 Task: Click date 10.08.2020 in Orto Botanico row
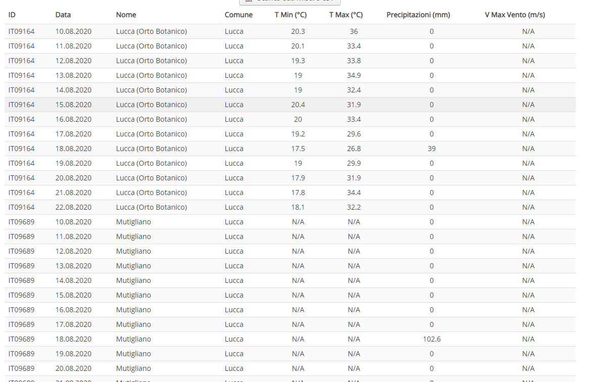(x=73, y=31)
